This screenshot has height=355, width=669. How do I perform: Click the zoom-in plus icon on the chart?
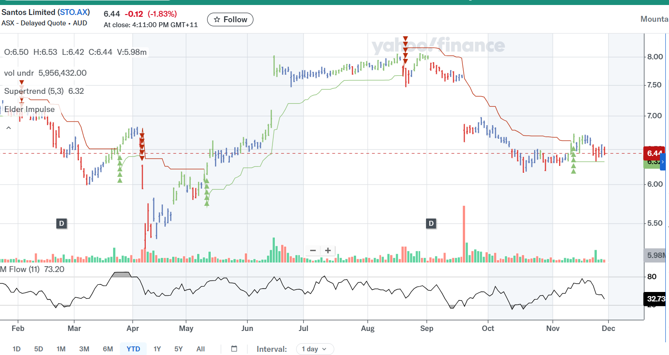[327, 250]
